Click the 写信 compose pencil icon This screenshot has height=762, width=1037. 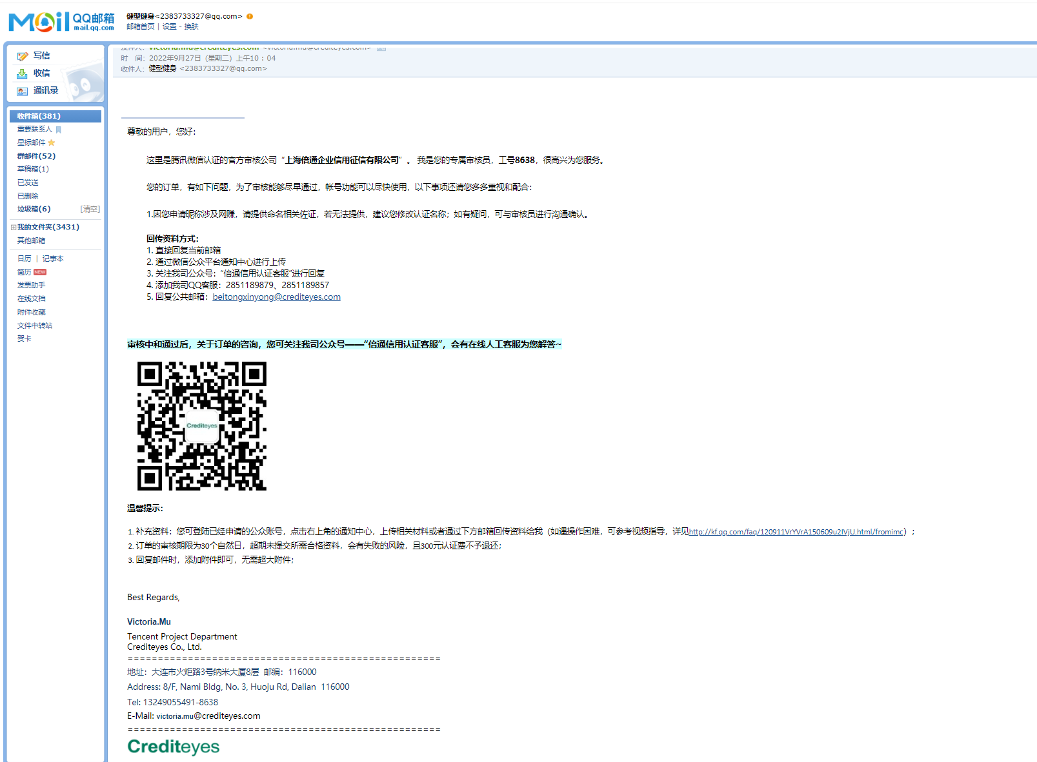pos(23,56)
